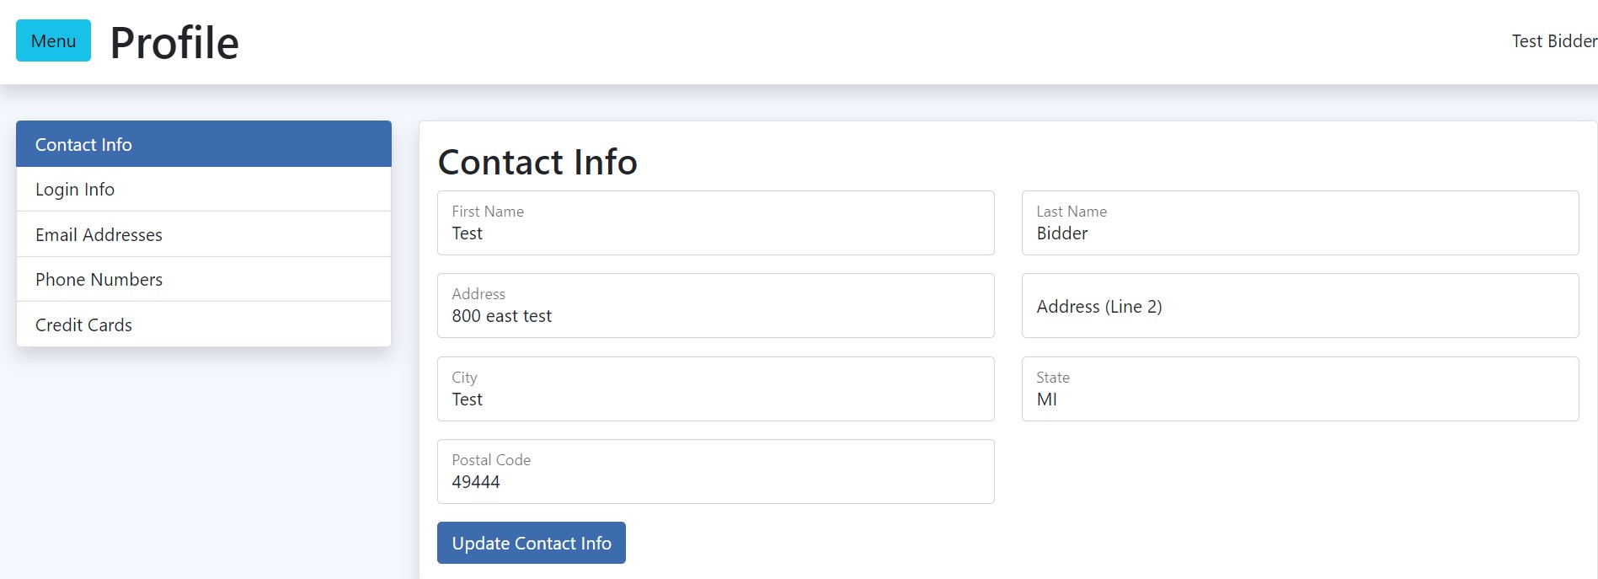The image size is (1598, 579).
Task: Open the Email Addresses section
Action: pos(203,234)
